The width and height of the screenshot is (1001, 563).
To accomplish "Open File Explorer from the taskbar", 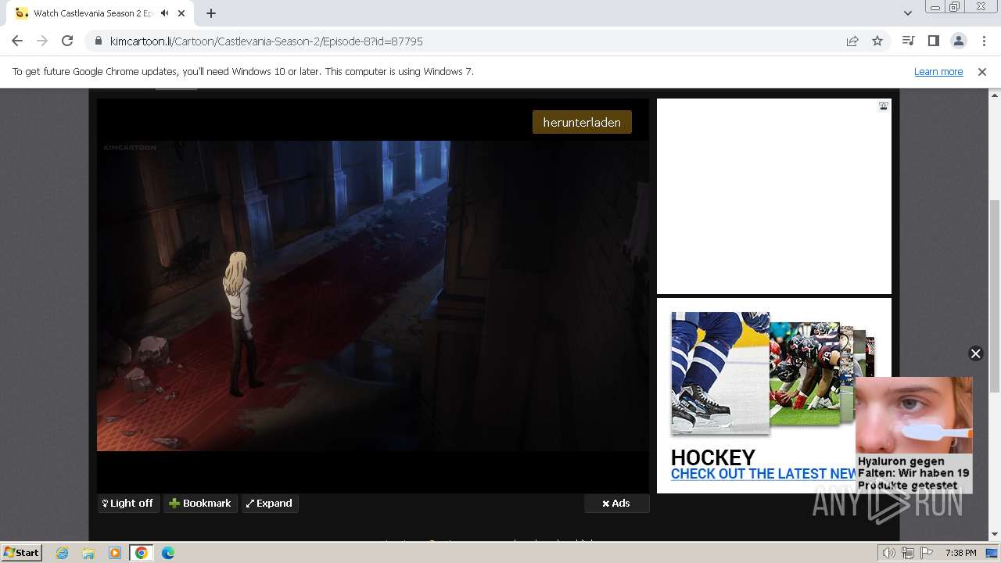I will 88,553.
